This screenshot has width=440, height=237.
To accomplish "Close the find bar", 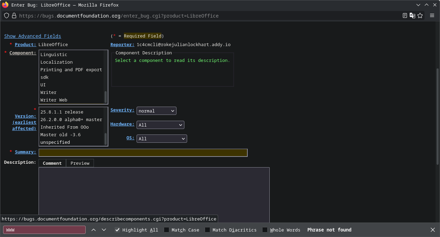I will pyautogui.click(x=433, y=230).
